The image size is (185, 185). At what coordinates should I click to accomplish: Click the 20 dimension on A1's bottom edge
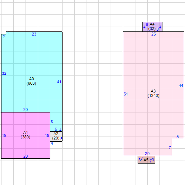pos(26,156)
